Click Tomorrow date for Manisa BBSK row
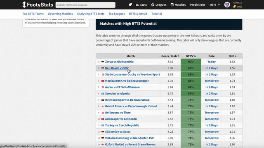Image resolution: width=264 pixels, height=148 pixels. (x=212, y=81)
